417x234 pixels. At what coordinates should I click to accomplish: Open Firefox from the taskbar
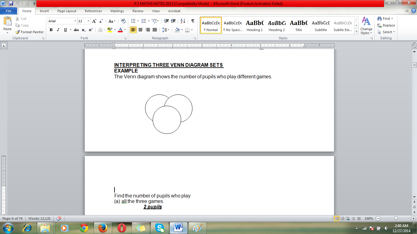(103, 228)
